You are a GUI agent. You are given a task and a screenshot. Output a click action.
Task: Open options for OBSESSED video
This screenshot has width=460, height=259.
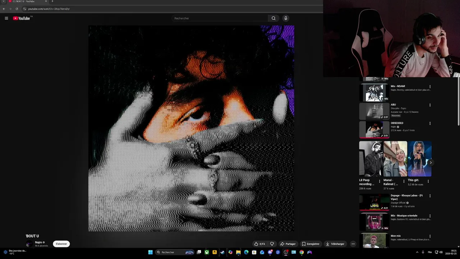click(x=430, y=123)
